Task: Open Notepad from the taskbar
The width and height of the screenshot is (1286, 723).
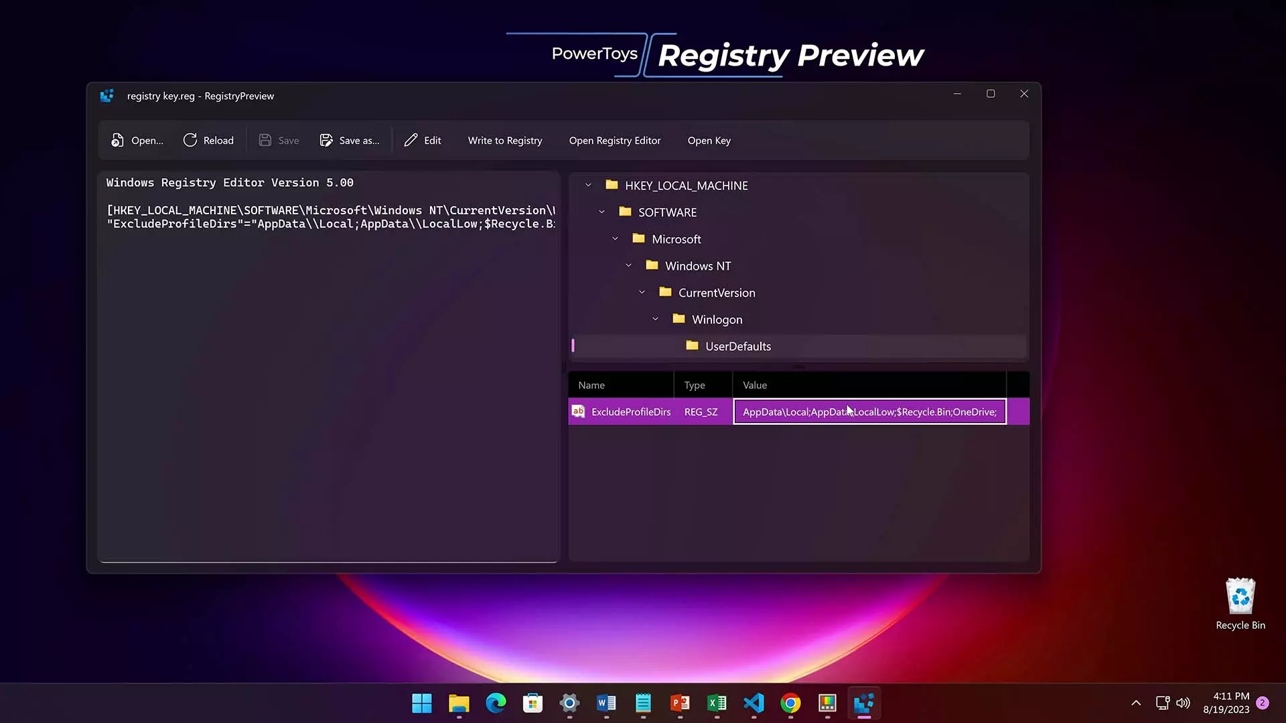Action: pos(643,703)
